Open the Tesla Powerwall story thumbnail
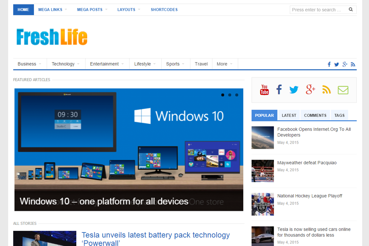 point(45,238)
